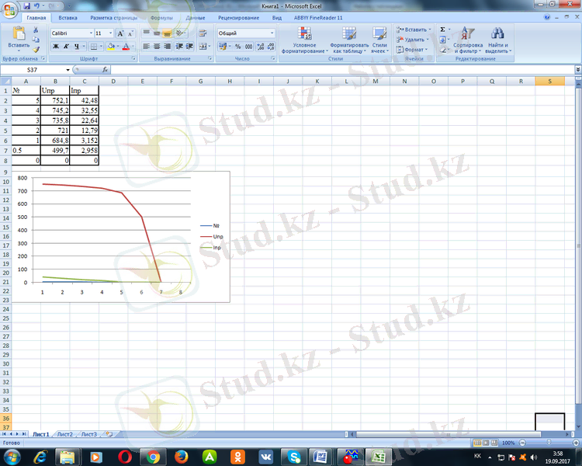Adjust the zoom slider handle
The image size is (582, 466).
coord(549,443)
